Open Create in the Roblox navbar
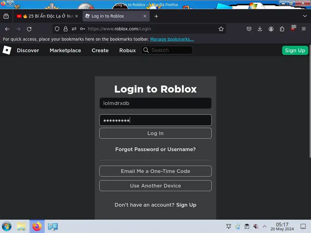Viewport: 311px width, 233px height. pos(100,50)
